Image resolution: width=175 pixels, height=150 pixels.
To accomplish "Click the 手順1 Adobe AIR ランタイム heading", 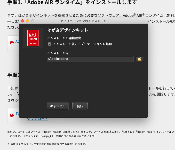I will [x=72, y=2].
